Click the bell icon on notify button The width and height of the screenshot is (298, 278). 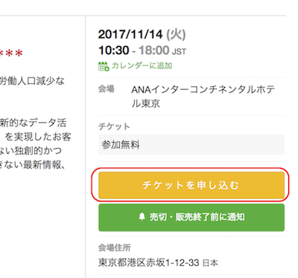(142, 217)
